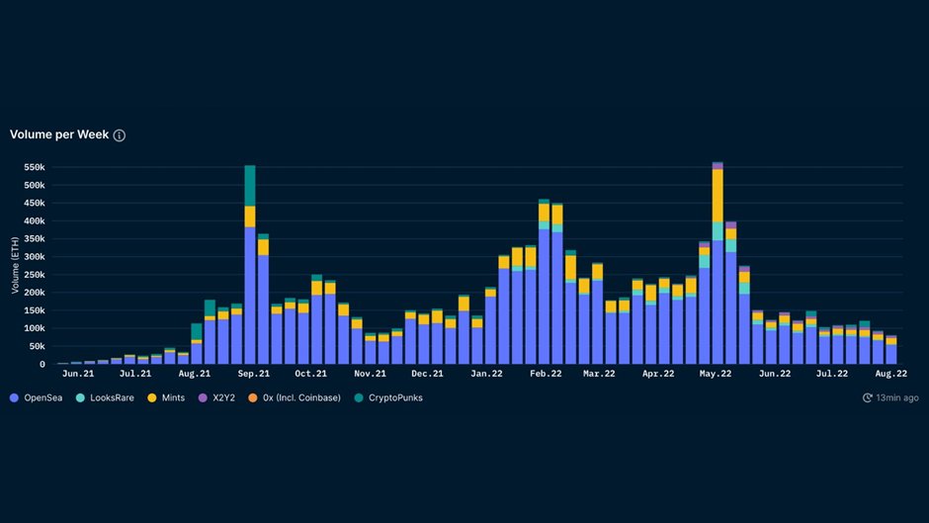Toggle the LooksRare legend color dot
The width and height of the screenshot is (929, 523).
click(x=81, y=397)
